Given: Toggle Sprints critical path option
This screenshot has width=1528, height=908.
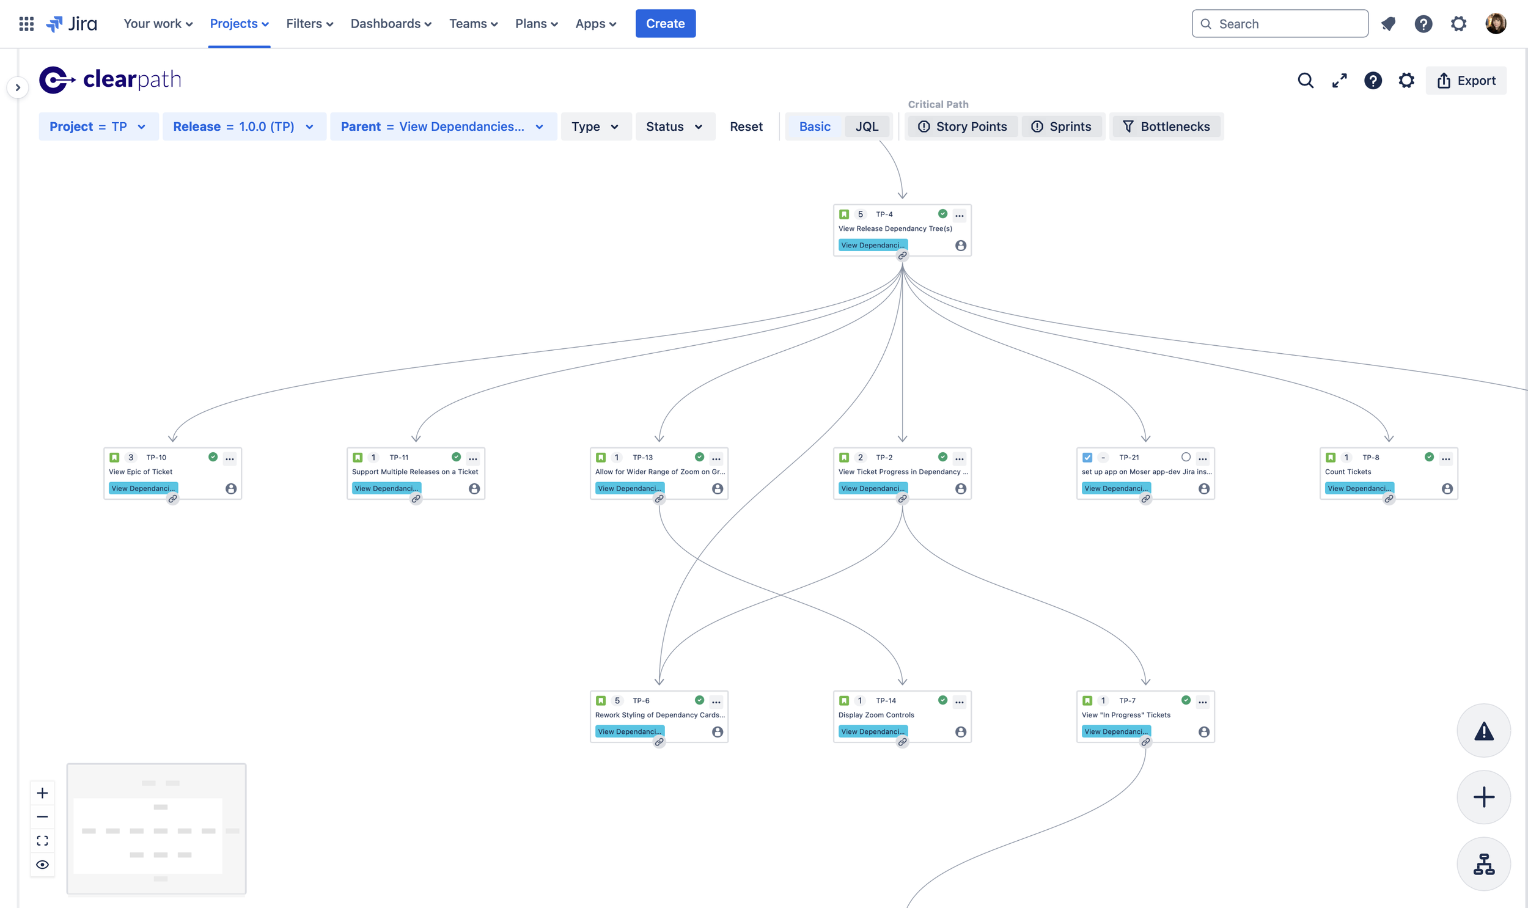Looking at the screenshot, I should (x=1061, y=126).
